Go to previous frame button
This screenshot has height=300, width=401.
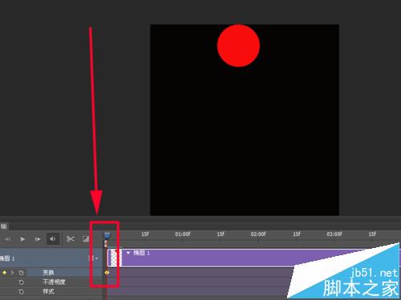click(8, 239)
